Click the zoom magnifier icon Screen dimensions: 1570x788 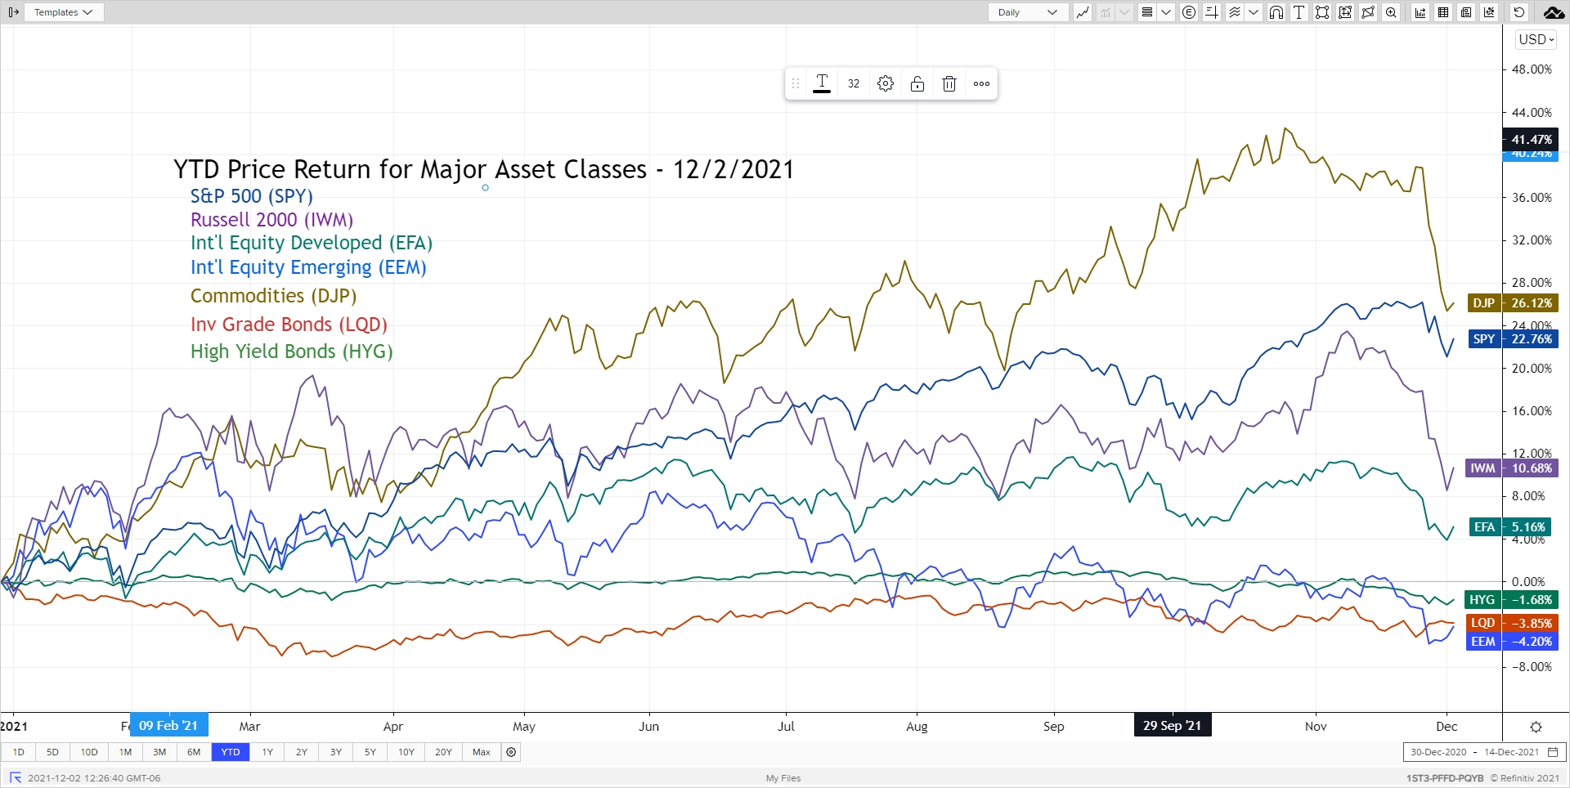[1391, 12]
